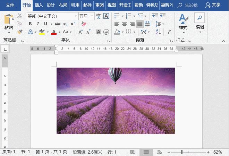
Task: Switch to Web Layout view icon
Action: [x=159, y=152]
